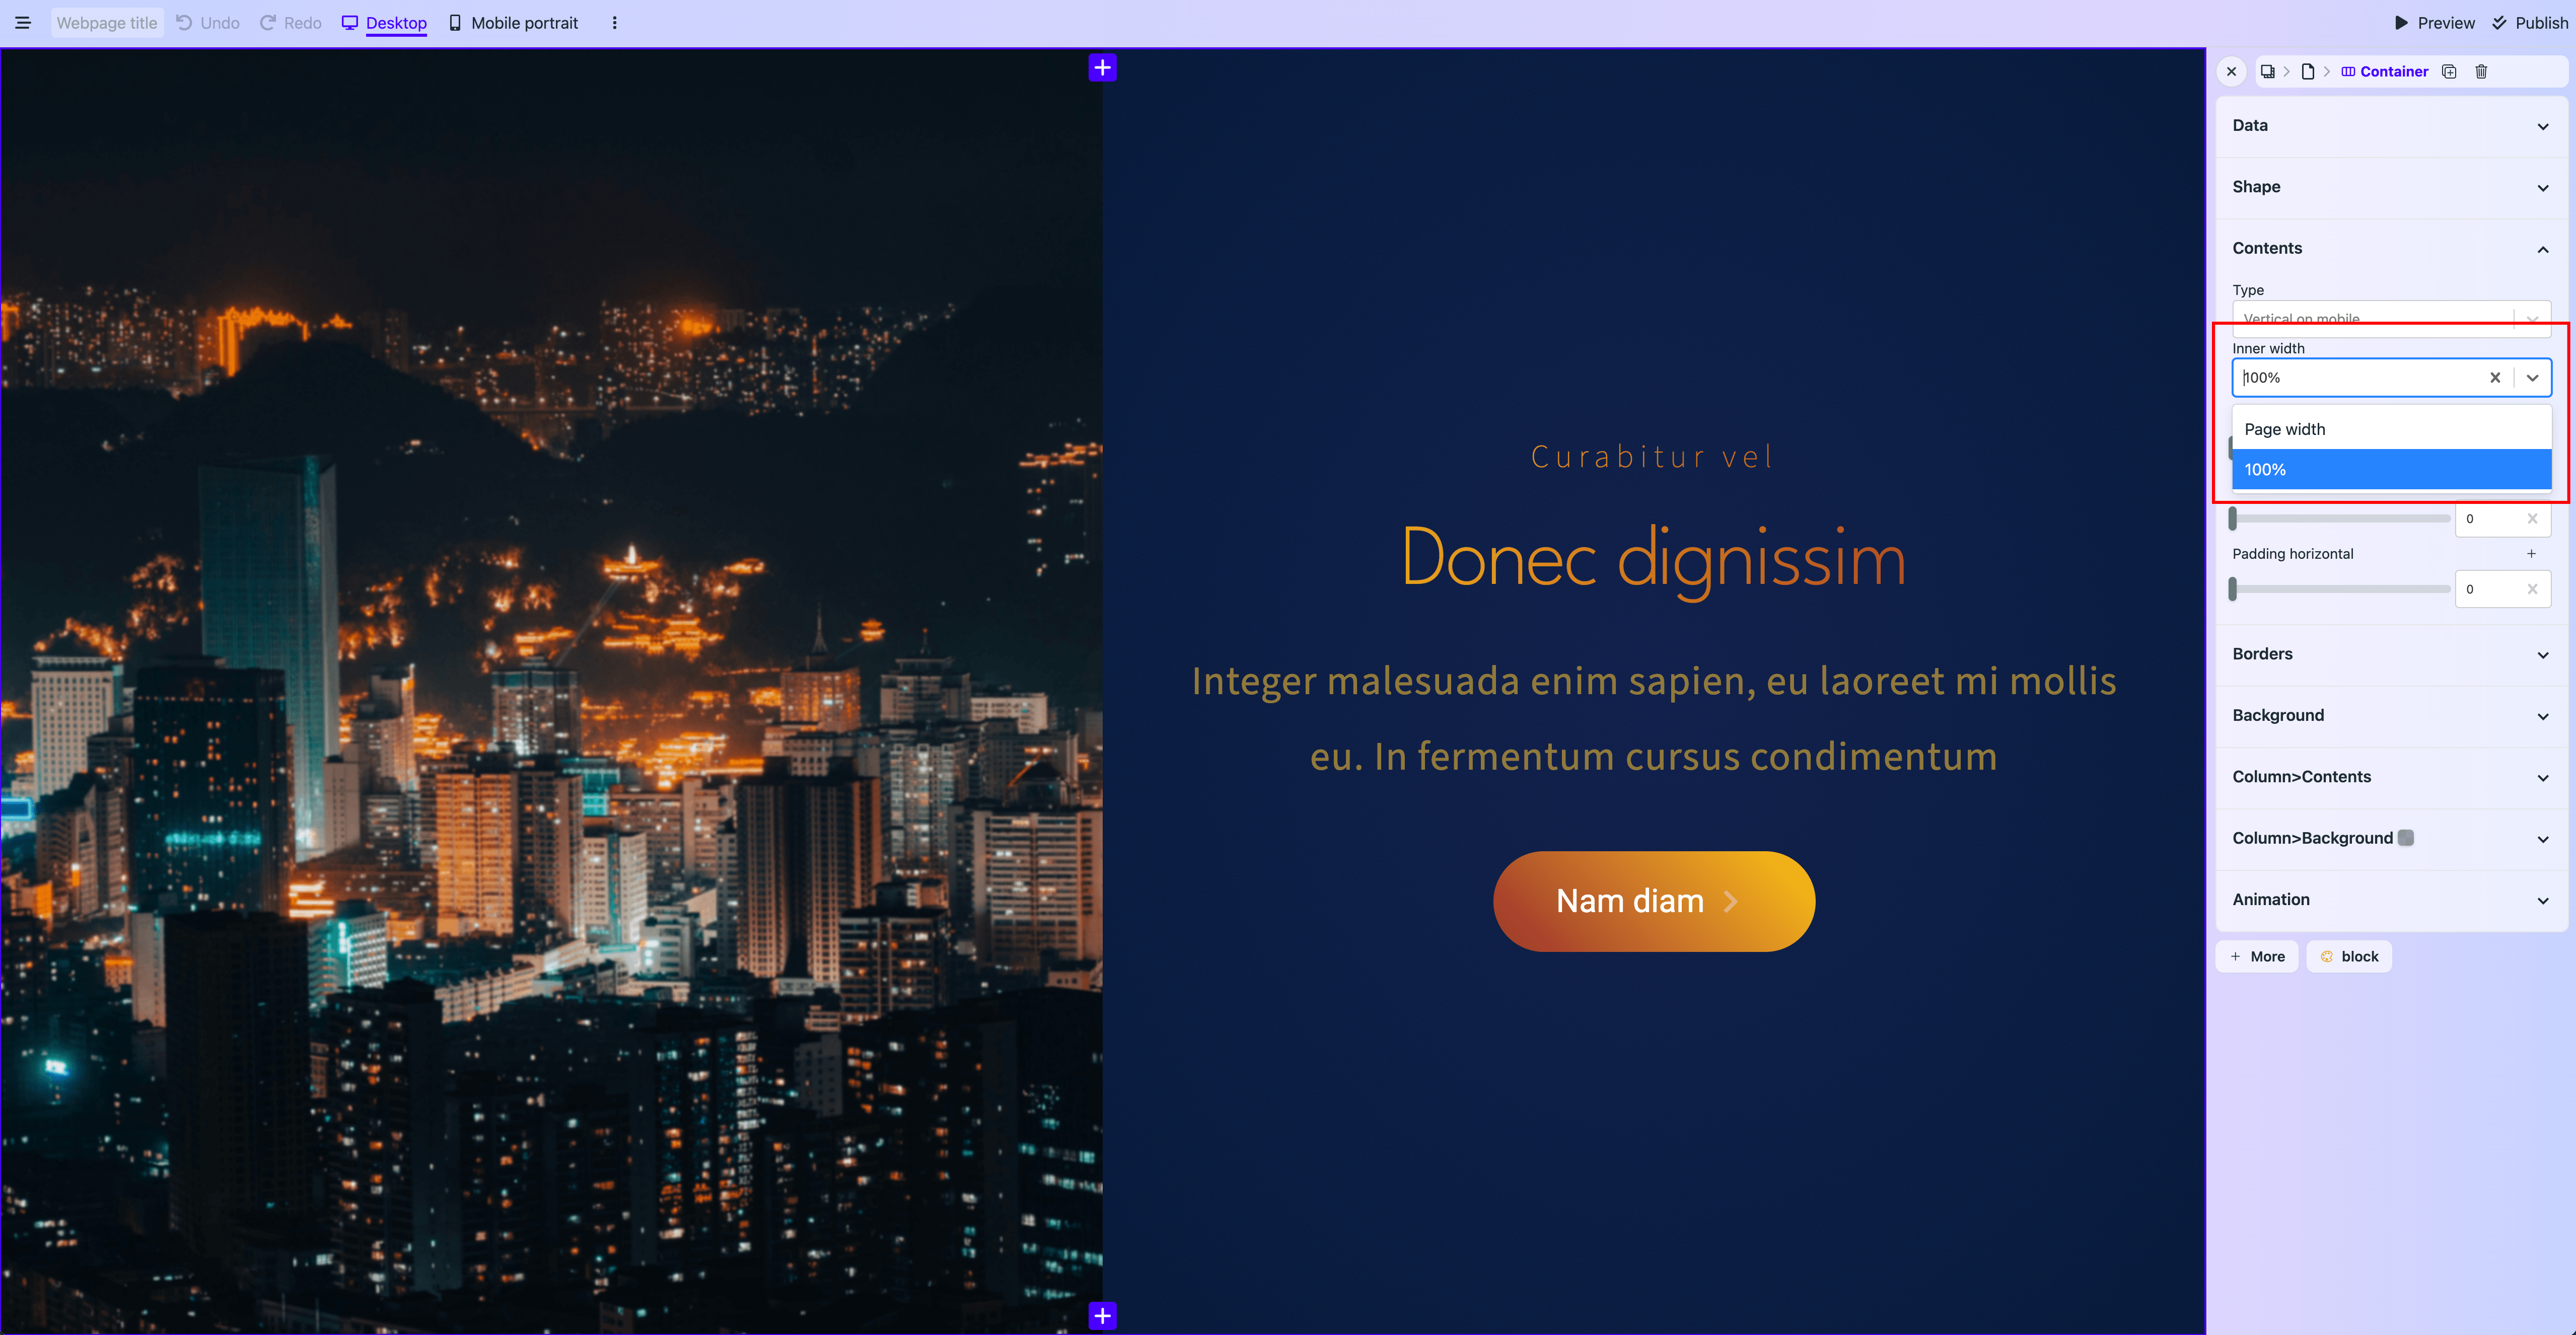Viewport: 2576px width, 1335px height.
Task: Open the hamburger menu
Action: (22, 23)
